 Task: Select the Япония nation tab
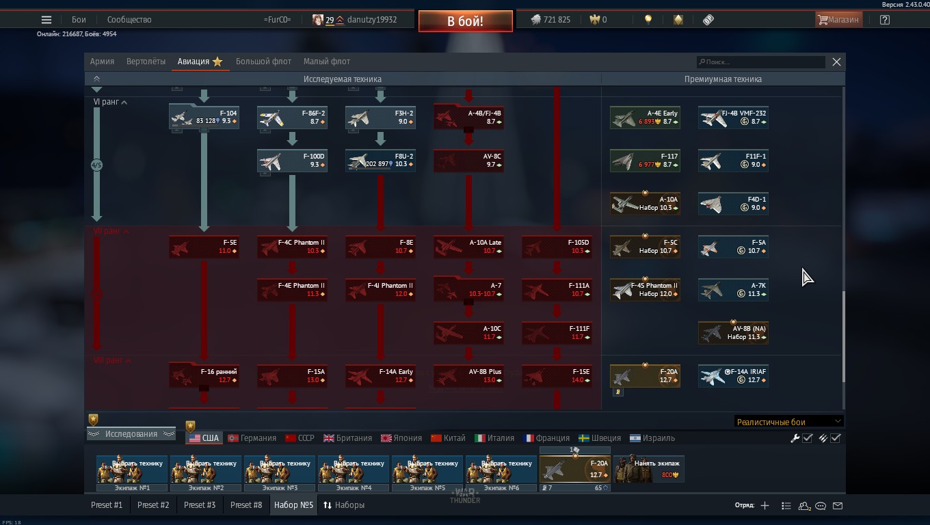(401, 438)
